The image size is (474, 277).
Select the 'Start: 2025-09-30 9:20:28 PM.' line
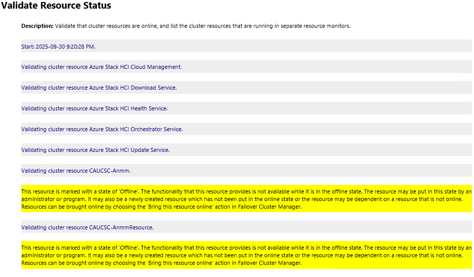click(246, 47)
